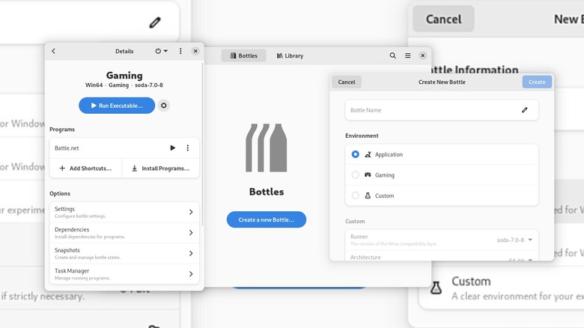Open the hamburger menu in Bottles window
The width and height of the screenshot is (584, 328).
[408, 55]
